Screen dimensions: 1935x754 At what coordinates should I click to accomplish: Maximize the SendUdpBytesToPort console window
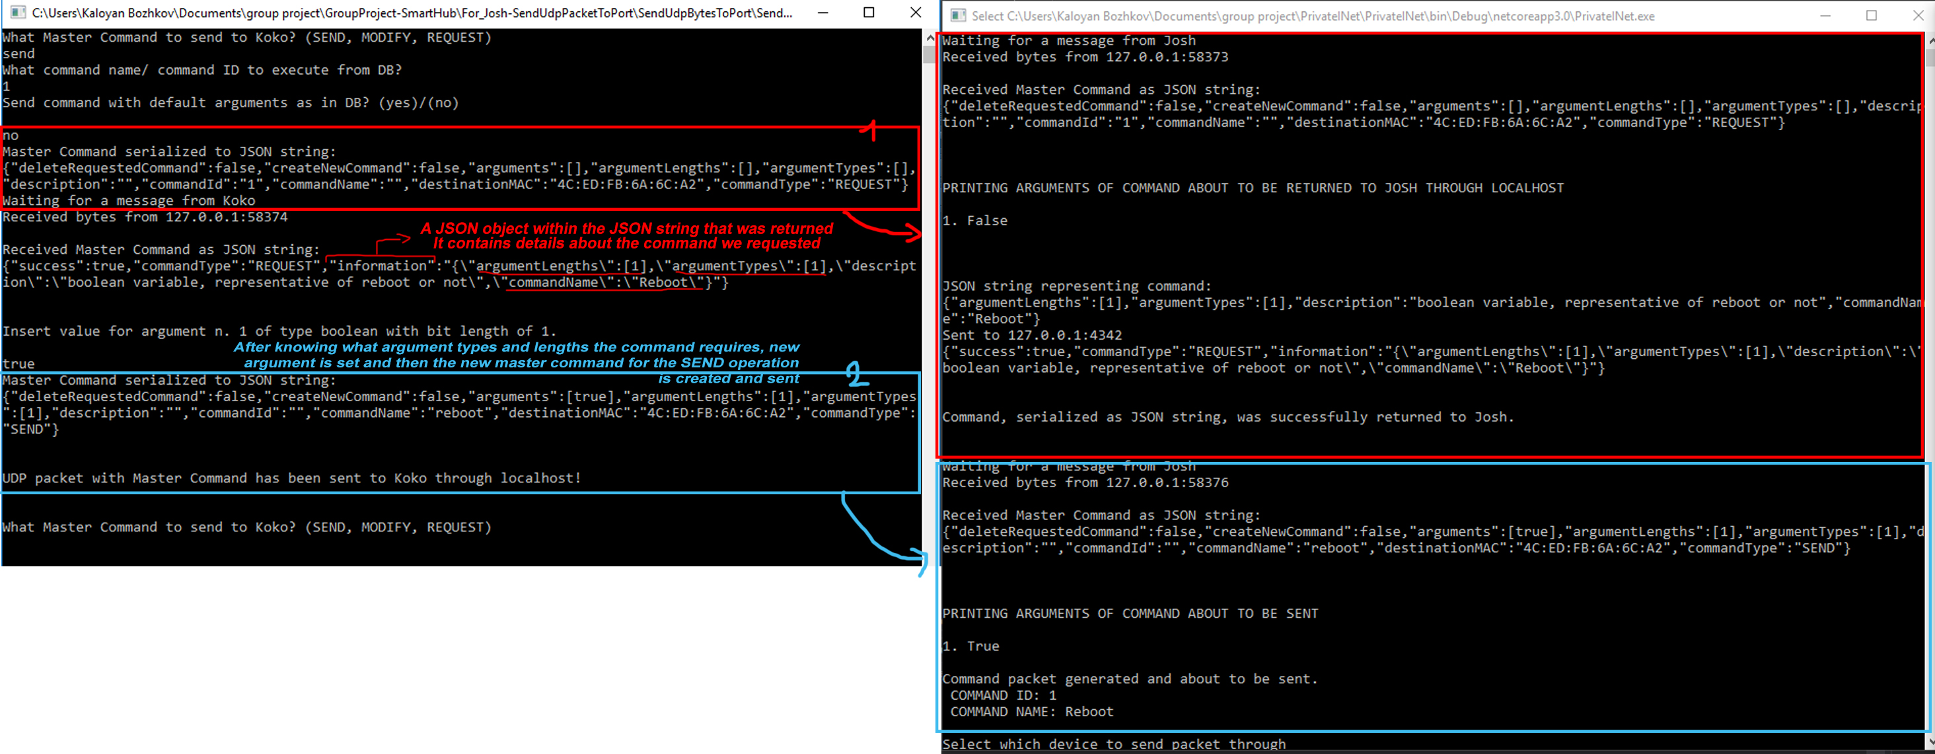tap(869, 13)
